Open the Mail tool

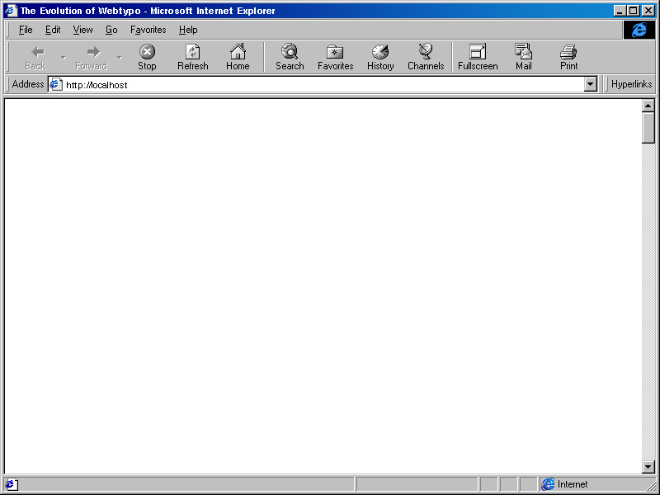click(x=523, y=56)
